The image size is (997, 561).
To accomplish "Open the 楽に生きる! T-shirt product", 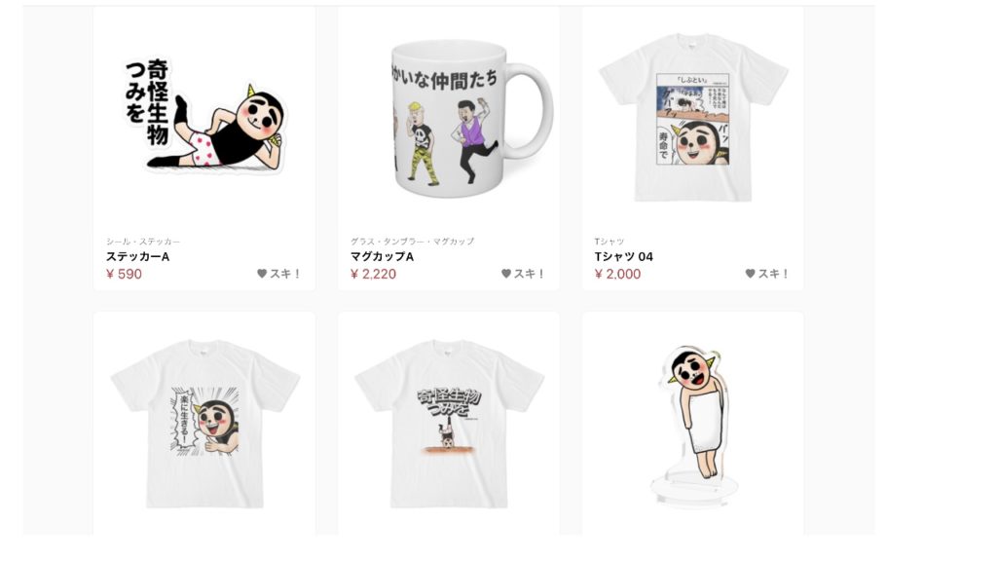I will (x=204, y=423).
